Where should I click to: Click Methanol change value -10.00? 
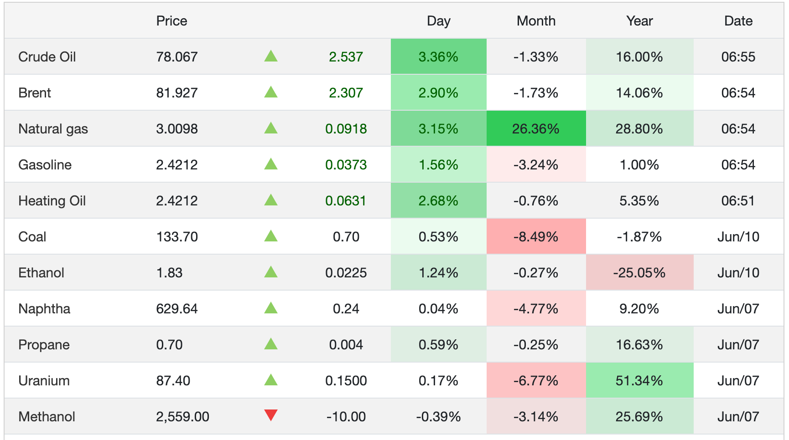click(346, 417)
